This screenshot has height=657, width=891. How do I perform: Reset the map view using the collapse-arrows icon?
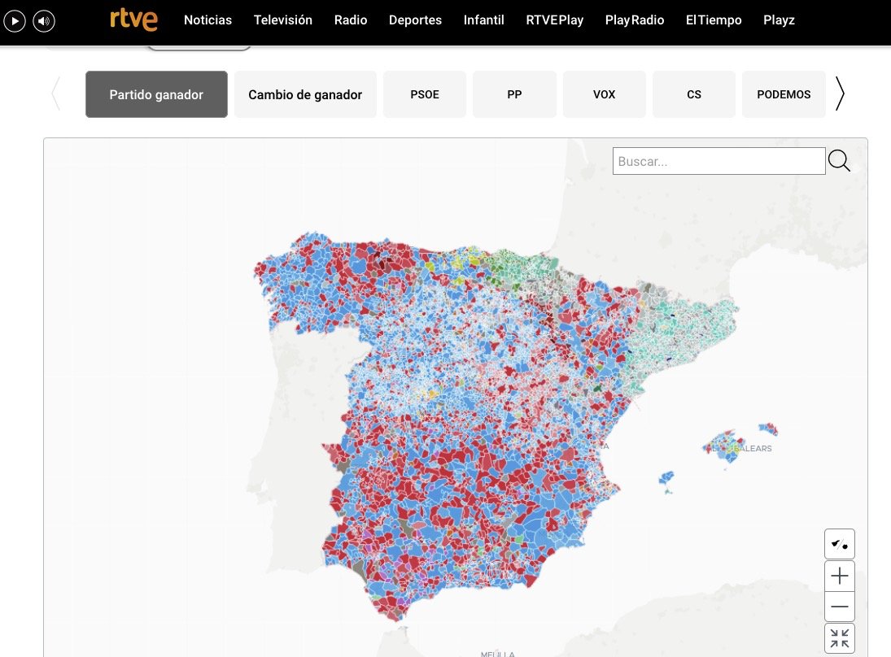pos(839,637)
